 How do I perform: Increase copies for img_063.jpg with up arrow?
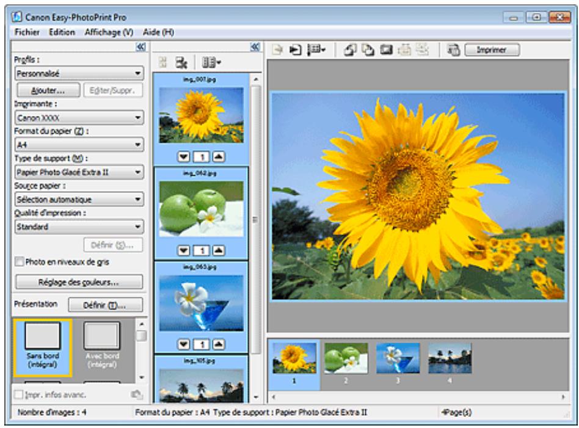(219, 344)
